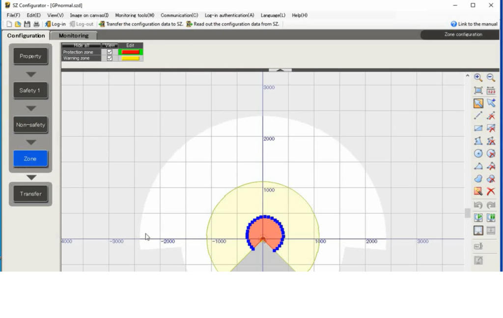
Task: Open the Language(L) menu
Action: pos(273,15)
